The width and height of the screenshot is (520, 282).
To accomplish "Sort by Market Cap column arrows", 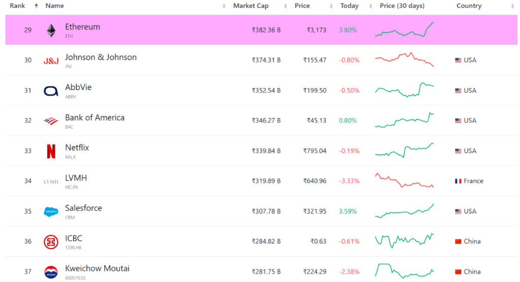I will click(285, 6).
